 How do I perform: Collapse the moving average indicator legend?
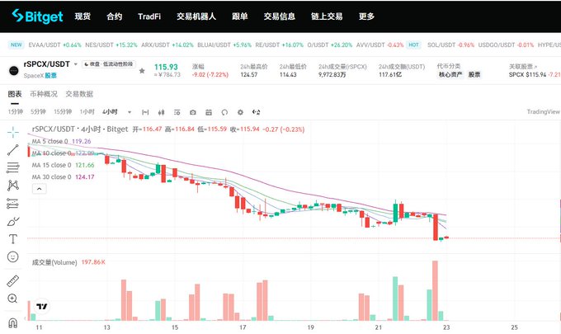[x=40, y=189]
